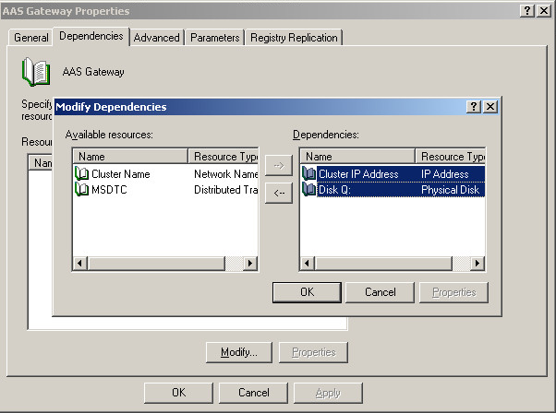Image resolution: width=556 pixels, height=413 pixels.
Task: Click help button in Modify Dependencies title bar
Action: (x=474, y=107)
